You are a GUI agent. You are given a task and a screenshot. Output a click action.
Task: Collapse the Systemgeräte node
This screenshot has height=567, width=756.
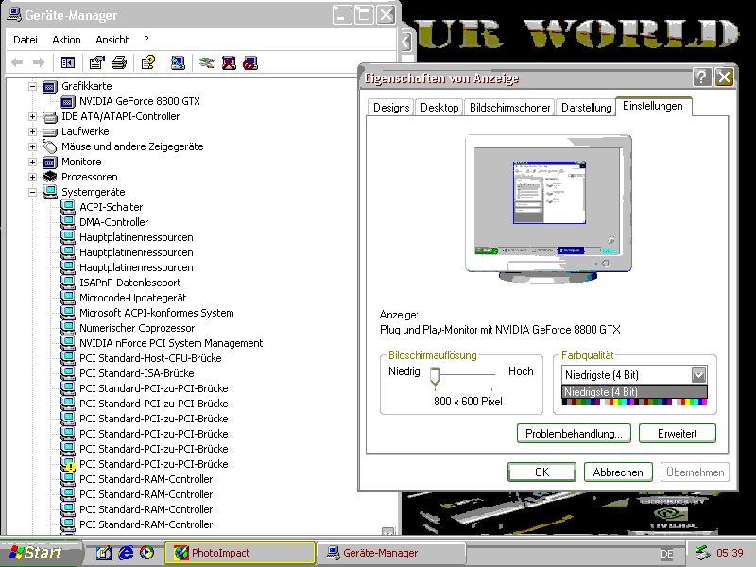[x=32, y=192]
